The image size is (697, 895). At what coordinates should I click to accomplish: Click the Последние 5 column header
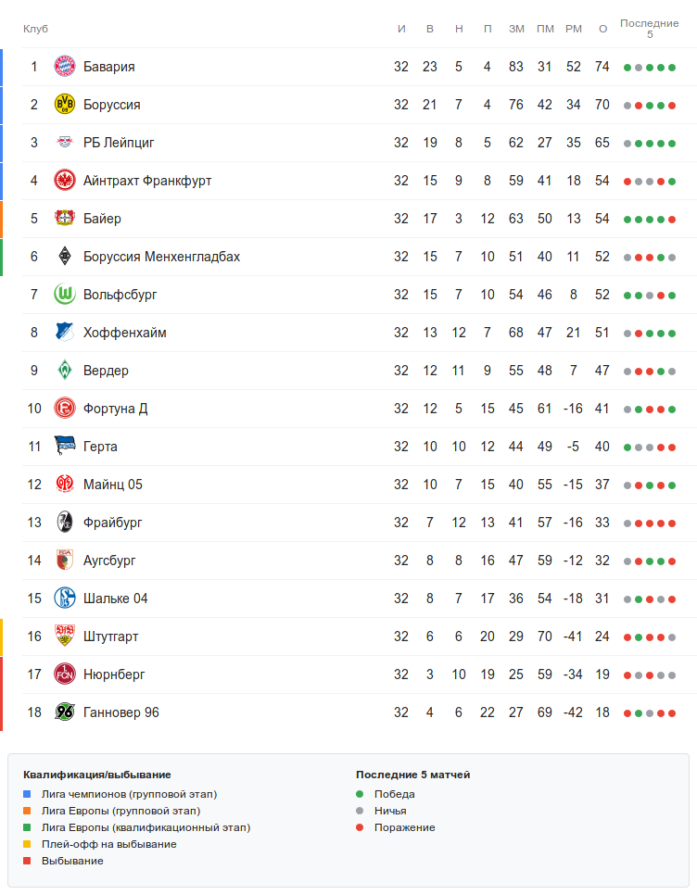[x=649, y=29]
